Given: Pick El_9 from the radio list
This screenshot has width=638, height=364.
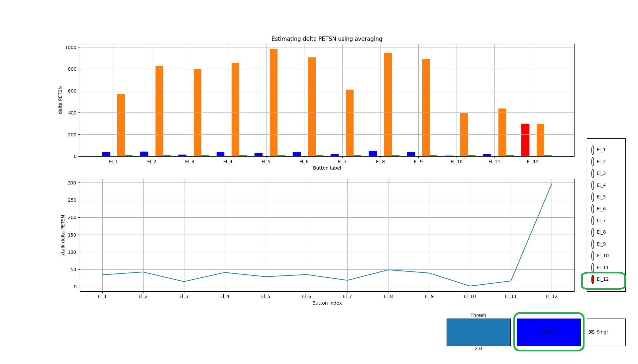Looking at the screenshot, I should click(592, 244).
